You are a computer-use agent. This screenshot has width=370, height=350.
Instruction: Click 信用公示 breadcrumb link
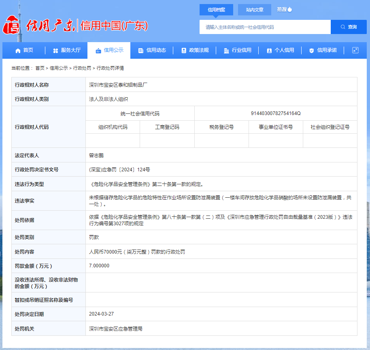pyautogui.click(x=59, y=68)
